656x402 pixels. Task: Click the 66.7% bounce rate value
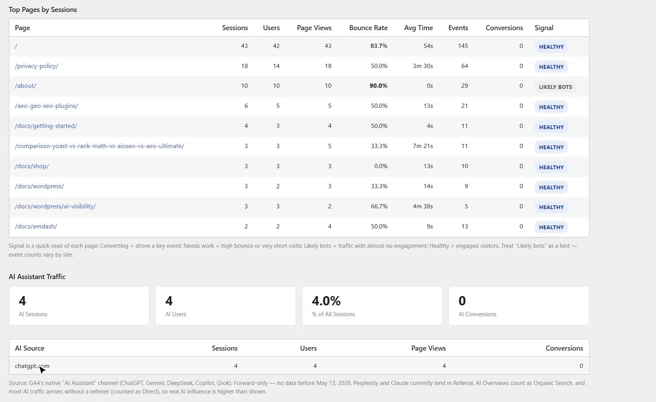click(x=379, y=206)
